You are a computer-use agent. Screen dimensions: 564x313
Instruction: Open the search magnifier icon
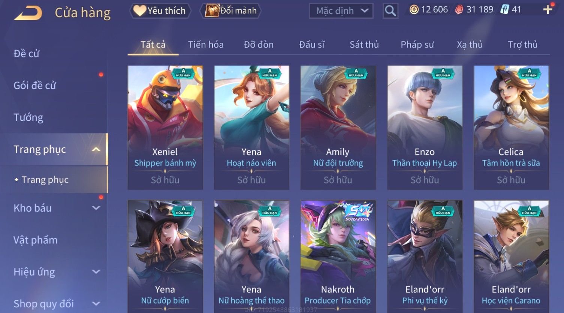pos(390,11)
